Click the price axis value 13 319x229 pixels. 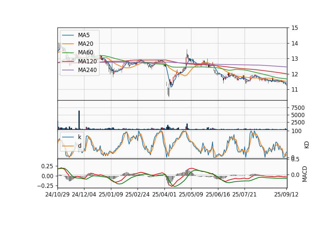[295, 59]
